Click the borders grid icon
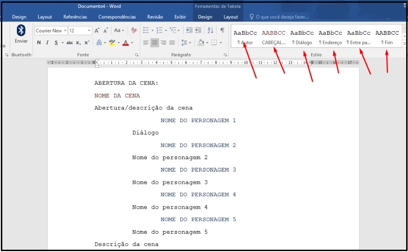Viewport: 408px width, 252px height. (x=214, y=43)
